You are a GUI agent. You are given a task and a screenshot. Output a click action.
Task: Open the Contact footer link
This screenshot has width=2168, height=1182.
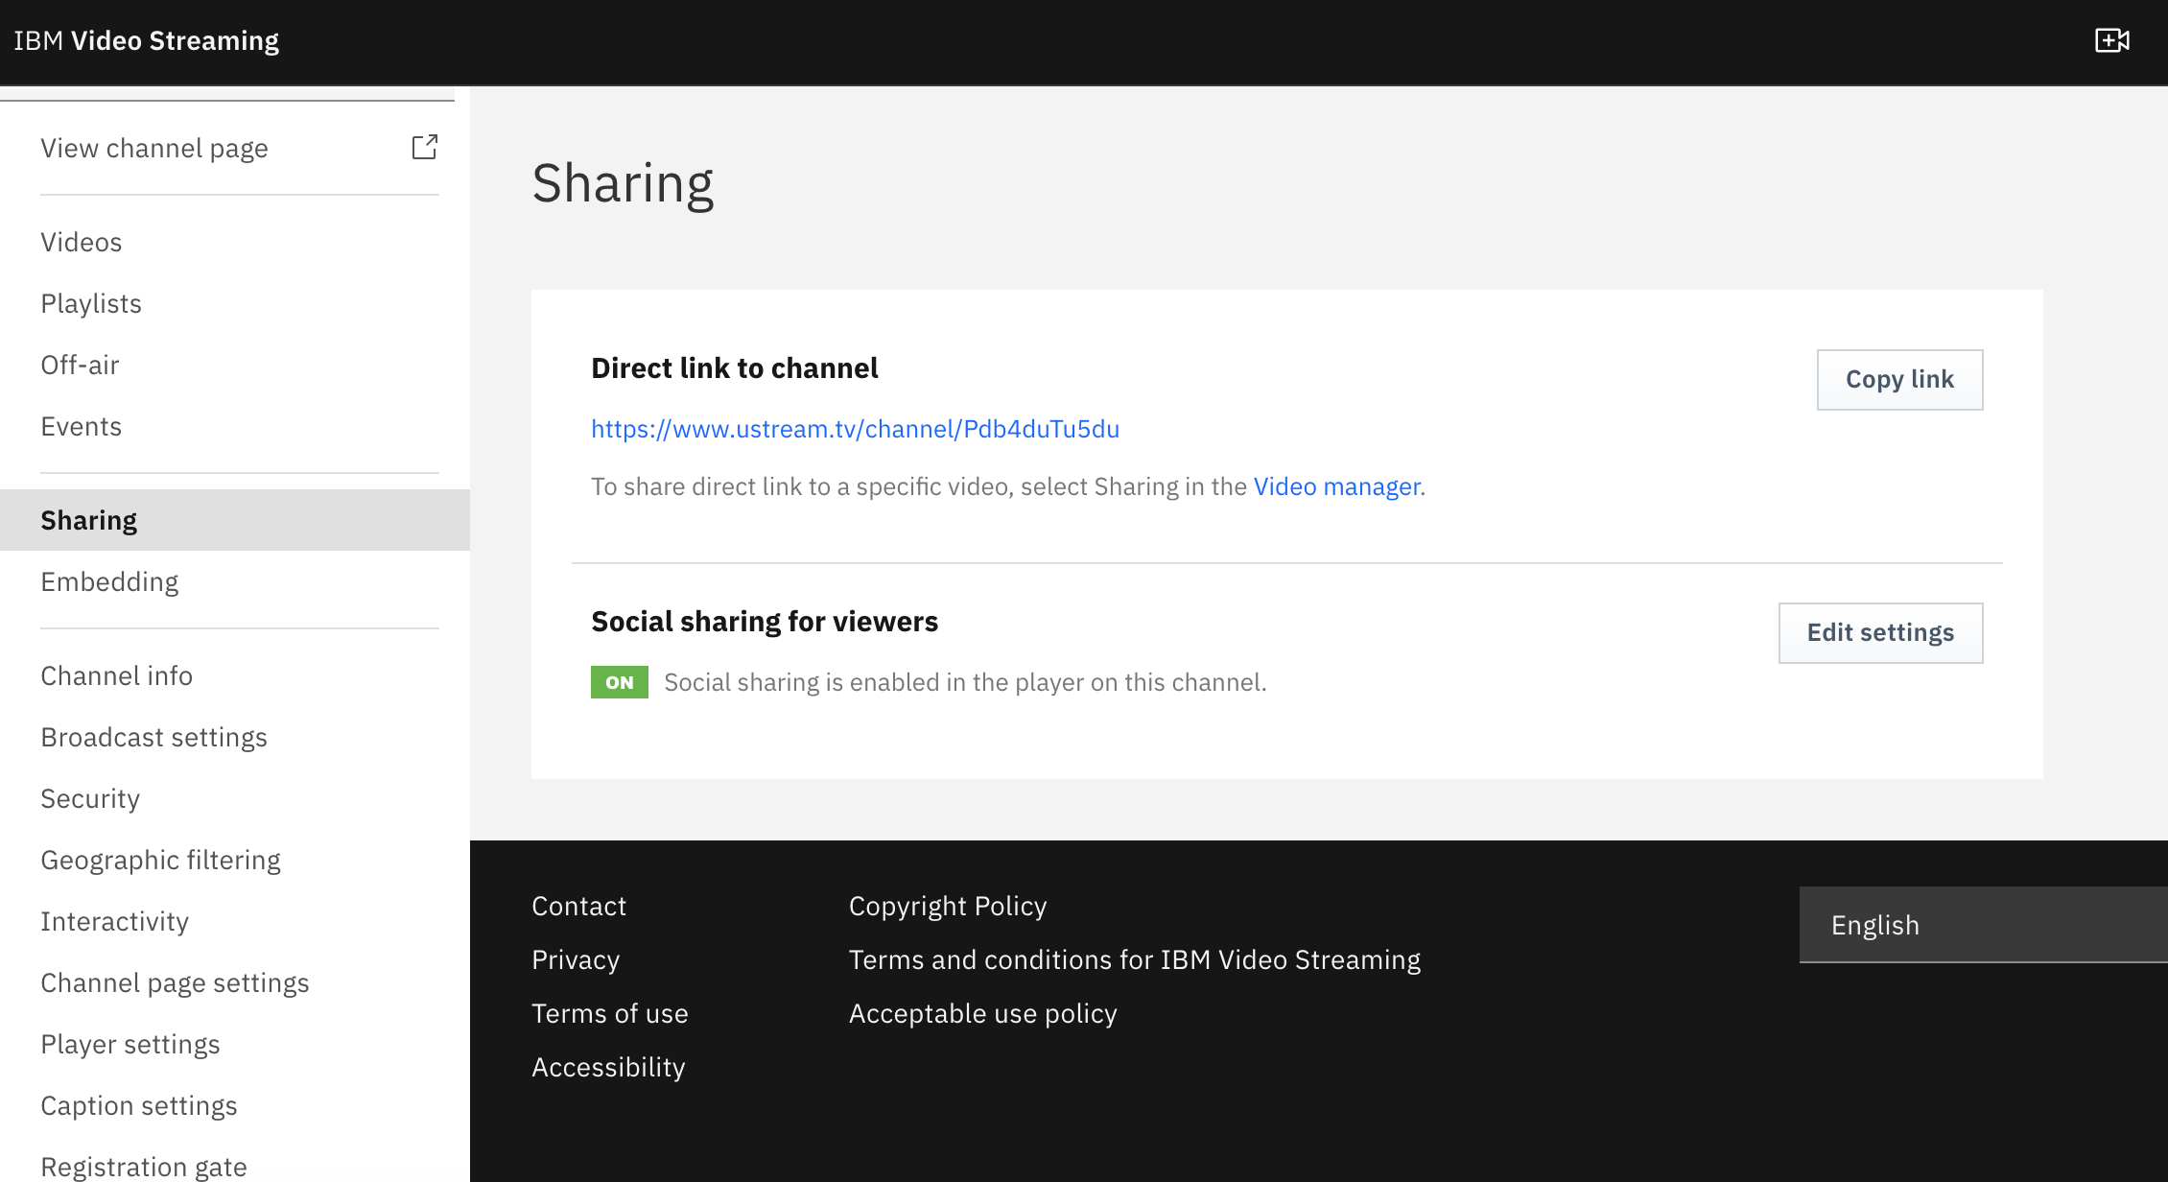tap(578, 906)
